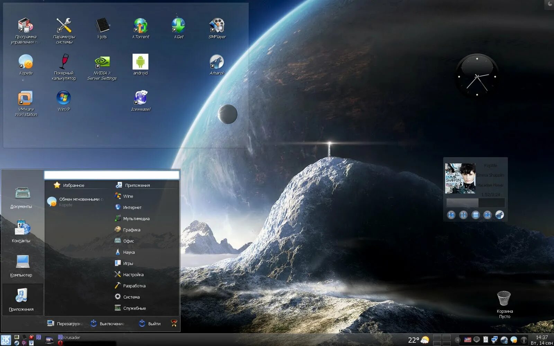
Task: Click the Emma Shapplin album cover
Action: (460, 178)
